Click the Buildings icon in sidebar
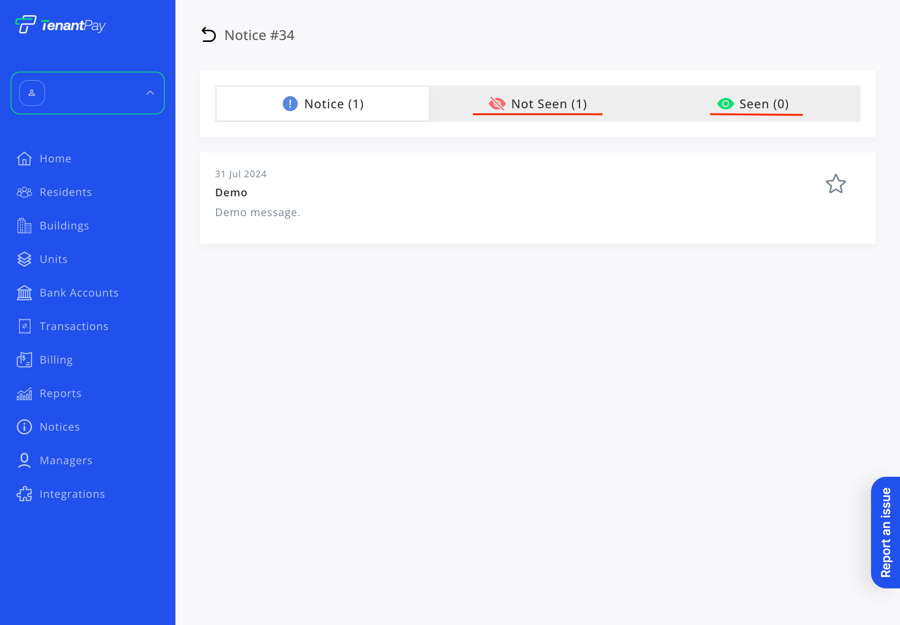900x625 pixels. 24,226
